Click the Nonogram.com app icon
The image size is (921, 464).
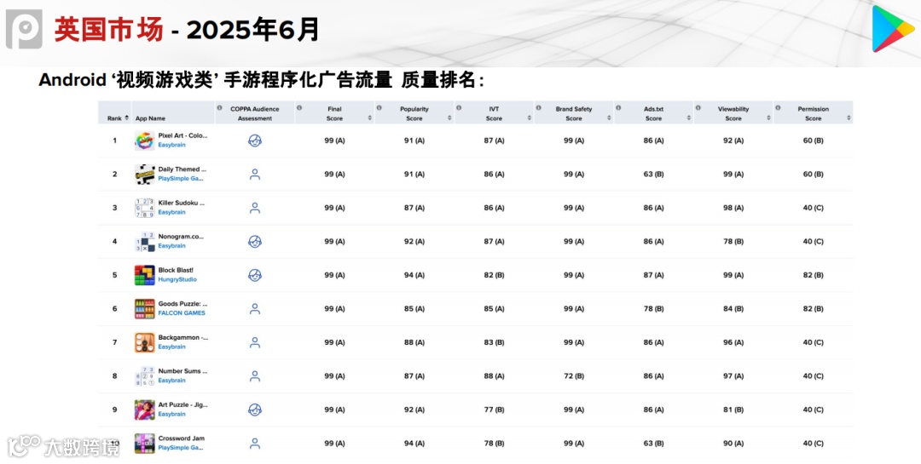pyautogui.click(x=144, y=242)
